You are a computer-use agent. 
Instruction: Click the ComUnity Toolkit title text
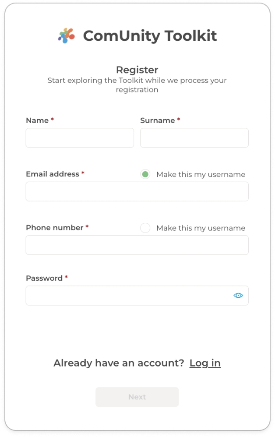tap(150, 35)
